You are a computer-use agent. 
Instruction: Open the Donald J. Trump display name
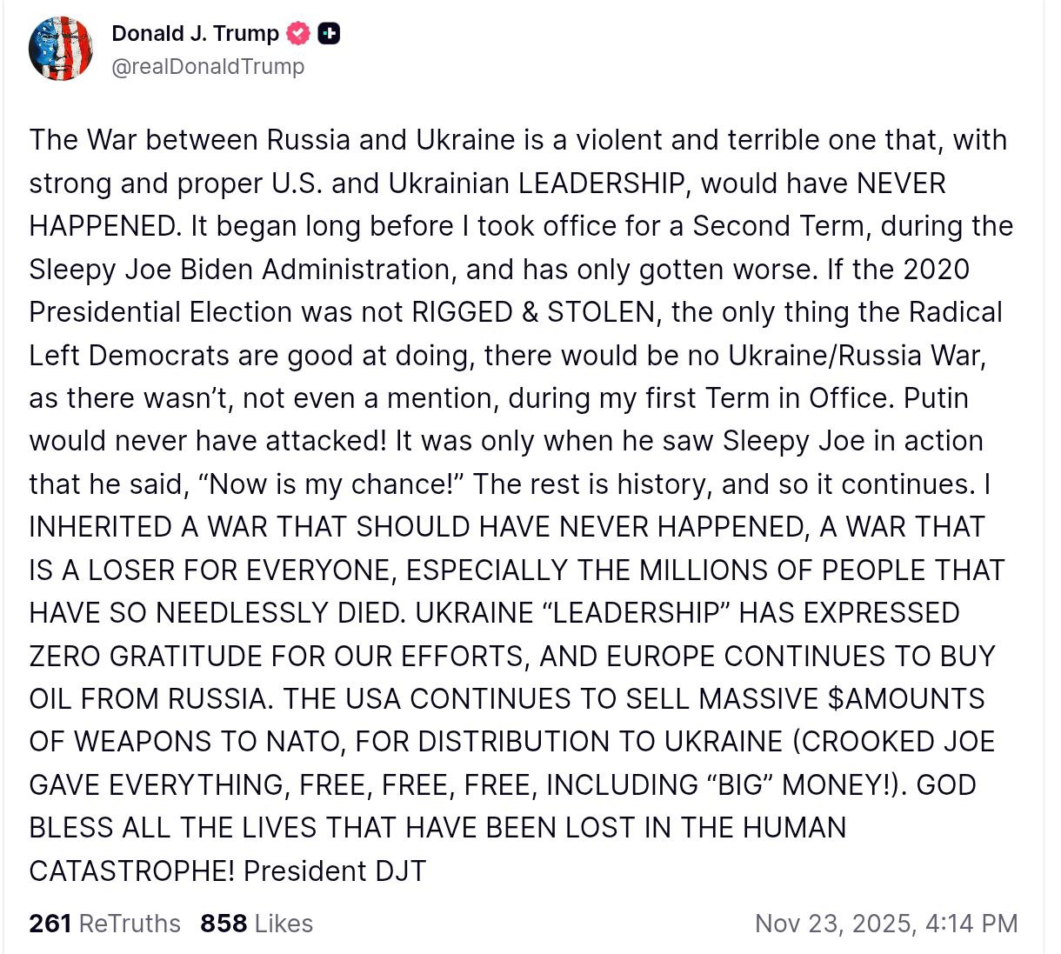195,34
